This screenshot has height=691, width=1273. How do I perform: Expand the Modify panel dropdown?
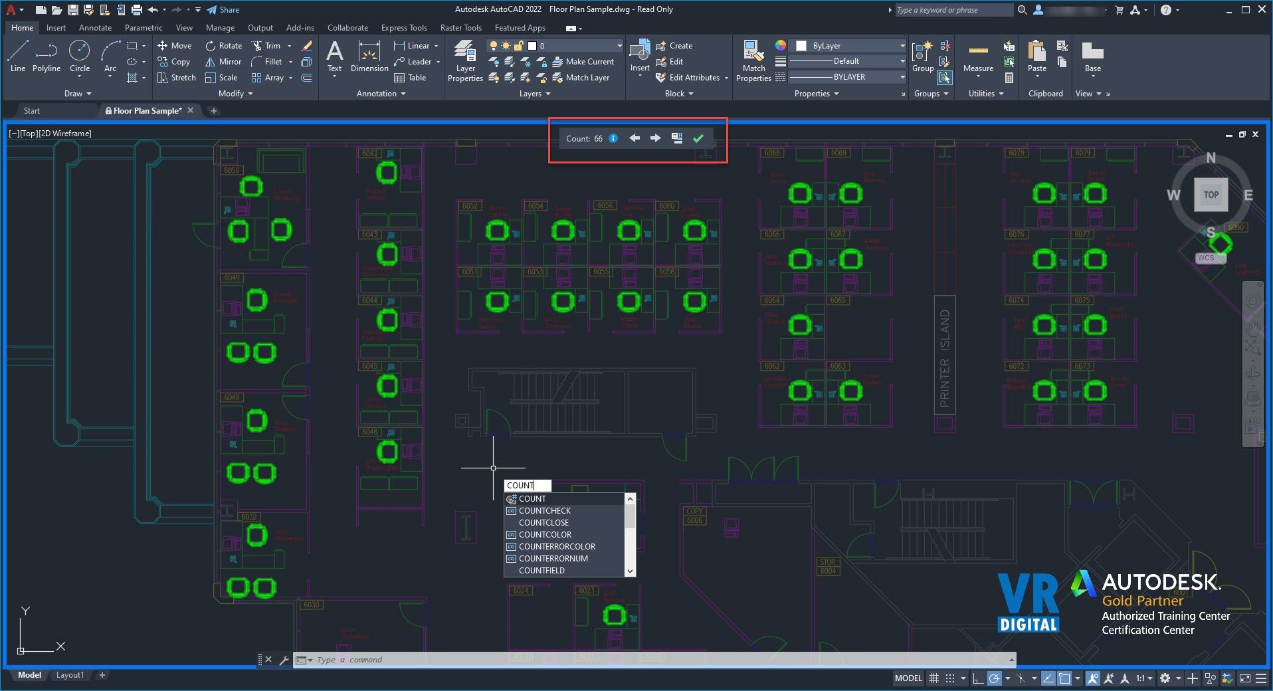pos(236,94)
